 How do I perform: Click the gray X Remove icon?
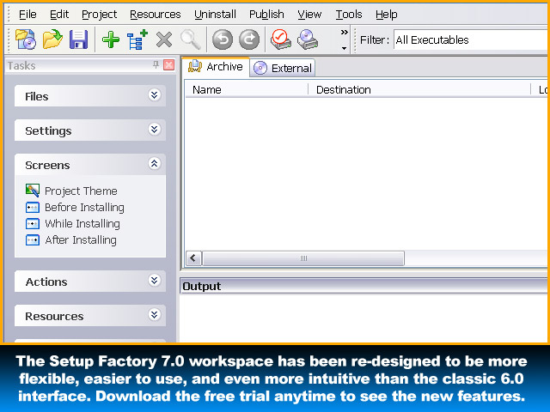(x=164, y=39)
